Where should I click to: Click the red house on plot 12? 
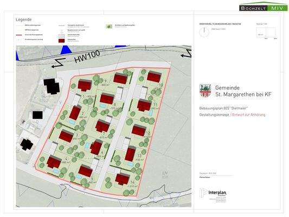[x=139, y=130]
